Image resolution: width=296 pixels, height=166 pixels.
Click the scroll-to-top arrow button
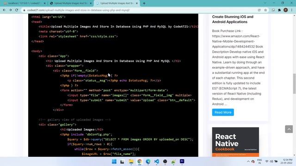289,129
